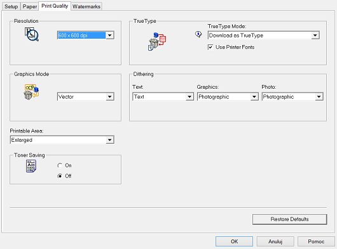Viewport: 337px width, 249px height.
Task: Click the Printable Area label
Action: coord(27,131)
